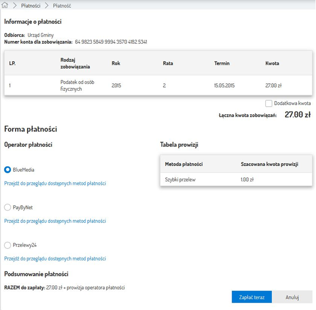Enable the Dodatkowa kwota checkbox
316x310 pixels.
pos(269,103)
